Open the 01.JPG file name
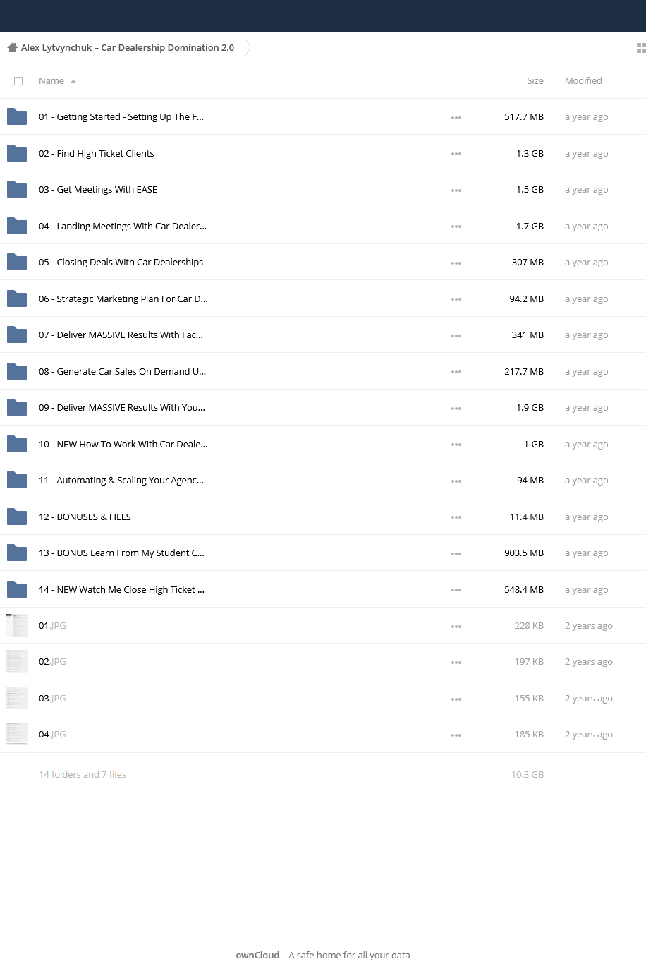 point(52,626)
